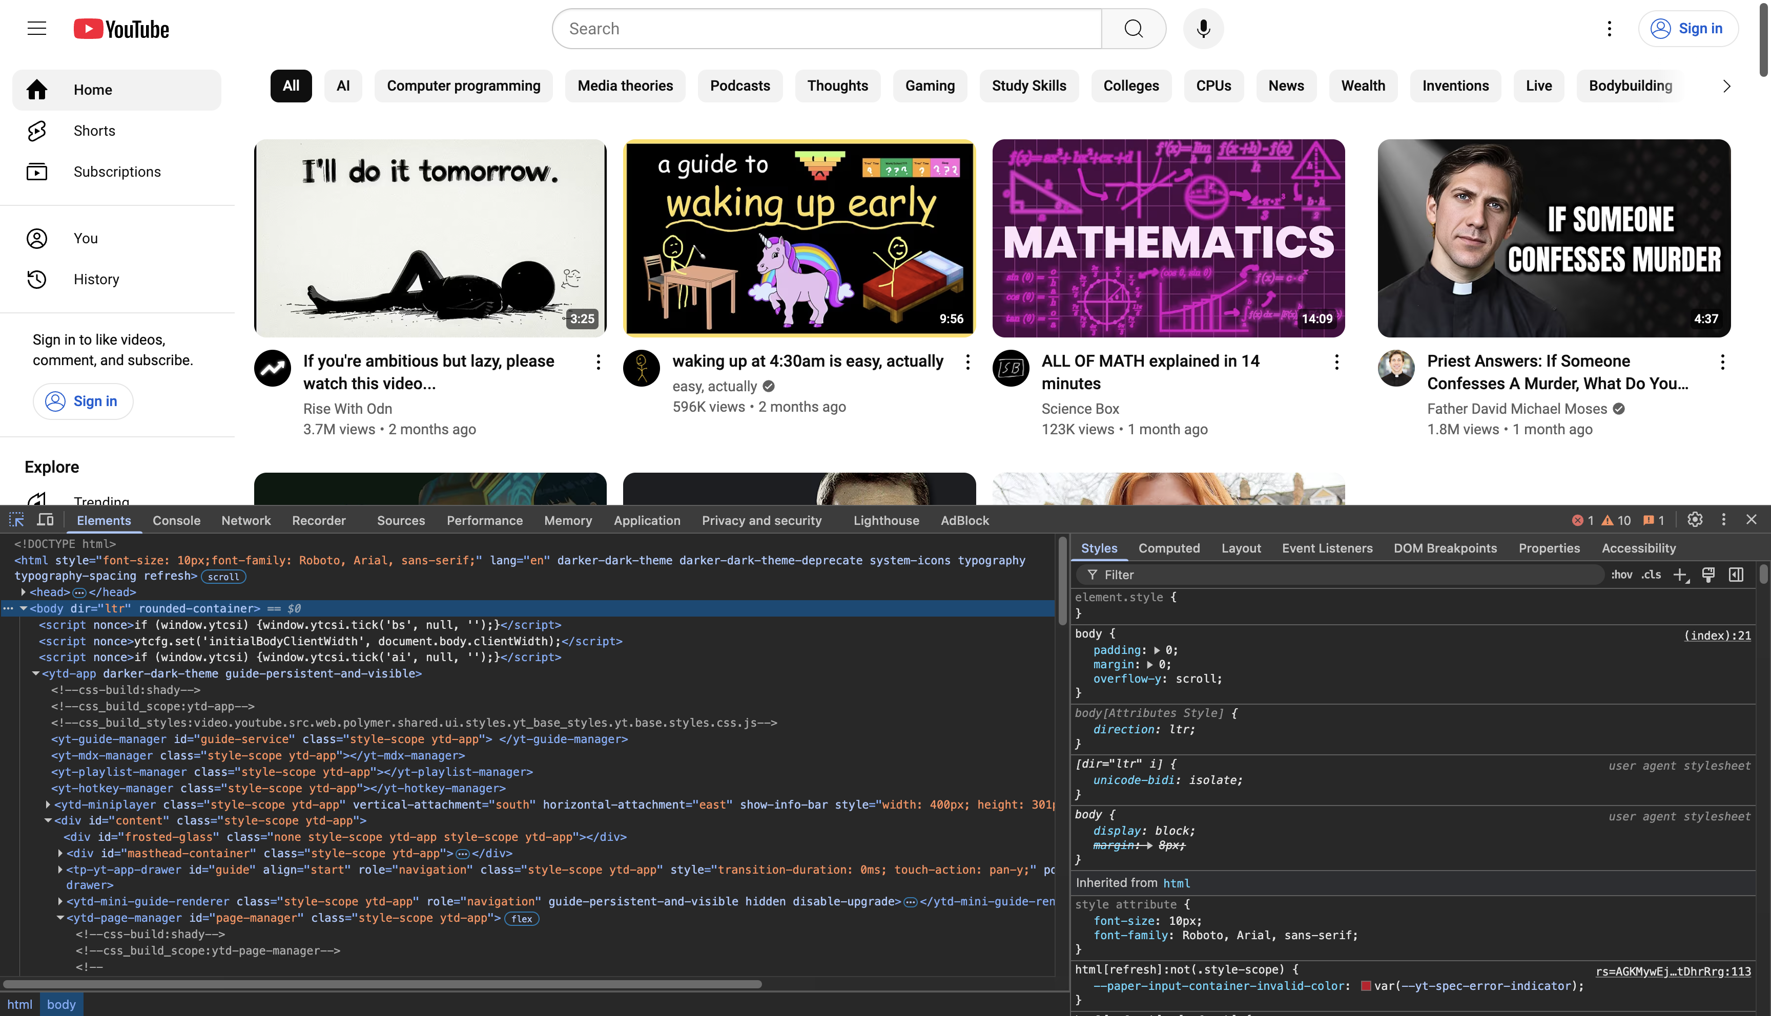1771x1016 pixels.
Task: Toggle rendering emulations paintbrush icon
Action: [1708, 575]
